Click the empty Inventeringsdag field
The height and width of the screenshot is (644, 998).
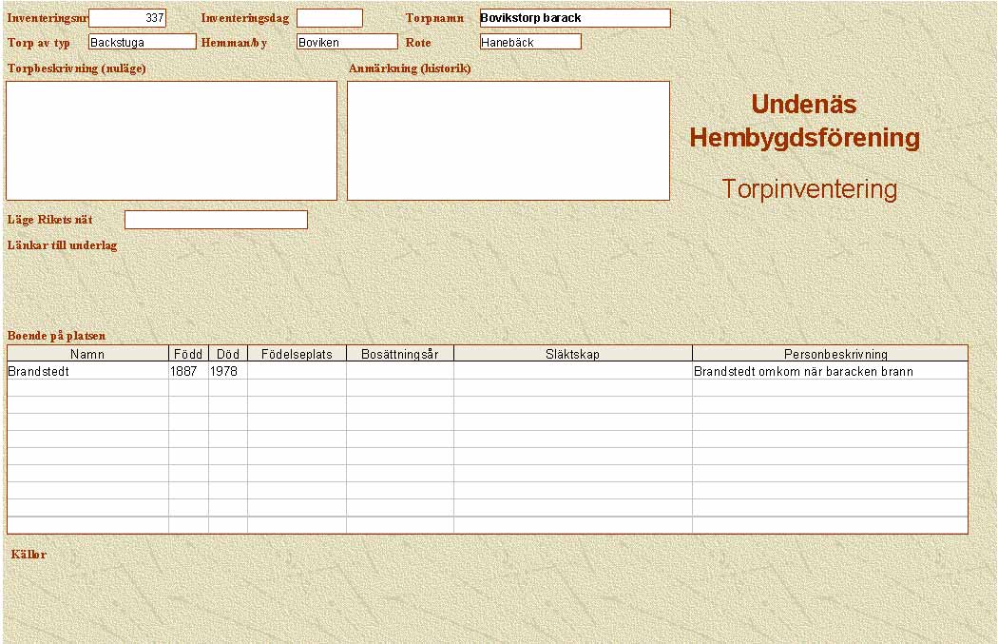pyautogui.click(x=329, y=18)
